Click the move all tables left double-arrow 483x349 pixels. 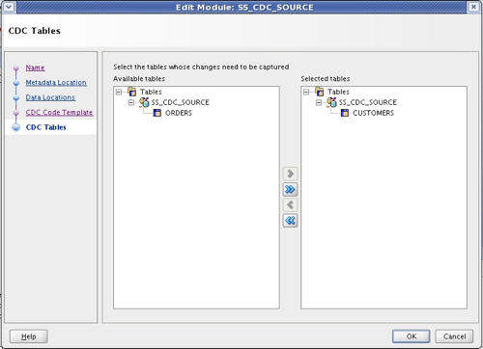click(290, 221)
